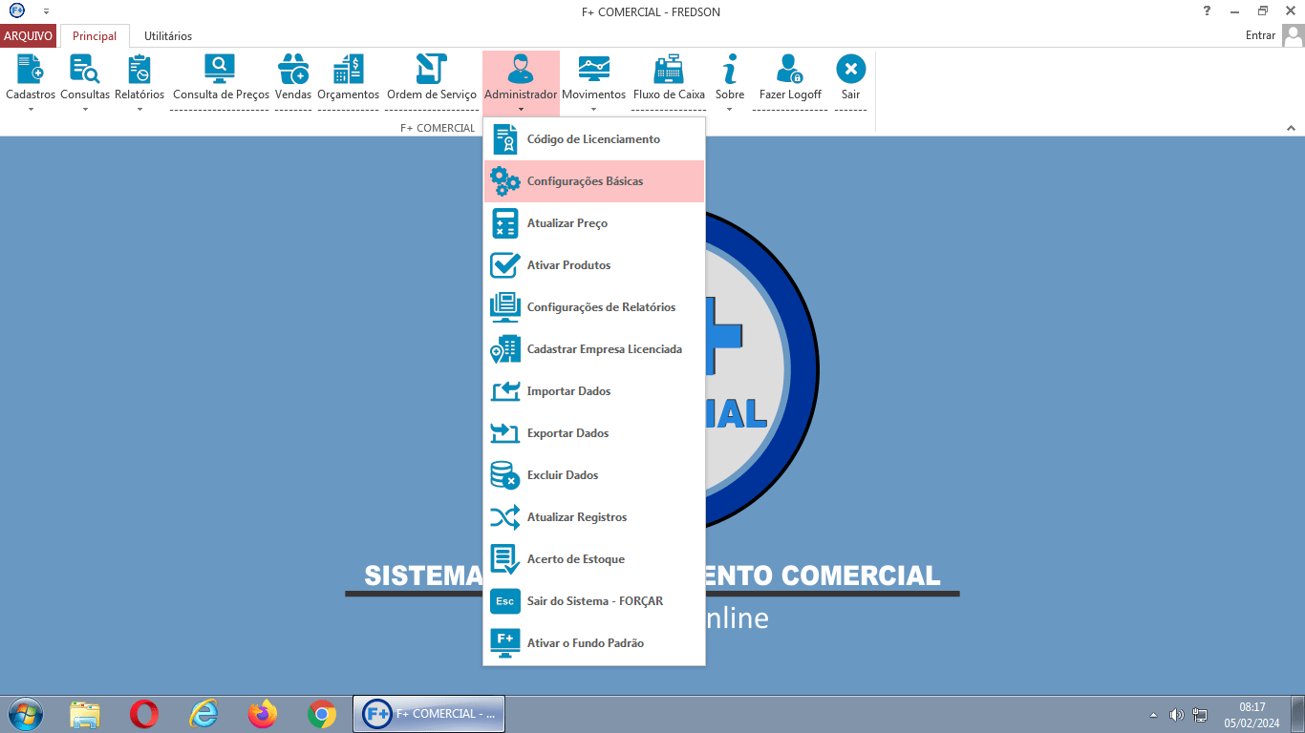Image resolution: width=1305 pixels, height=733 pixels.
Task: Choose Atualizar Preço from the menu
Action: (594, 223)
